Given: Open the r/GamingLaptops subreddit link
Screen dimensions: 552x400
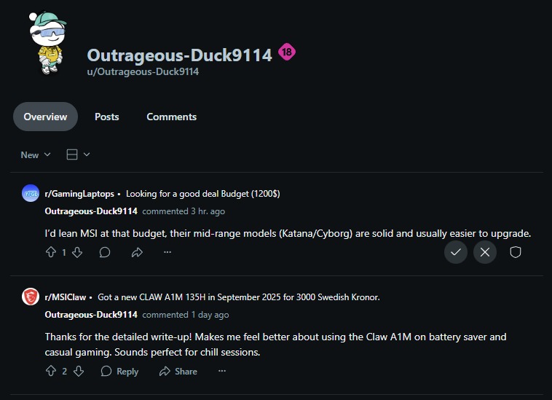Looking at the screenshot, I should pos(79,194).
